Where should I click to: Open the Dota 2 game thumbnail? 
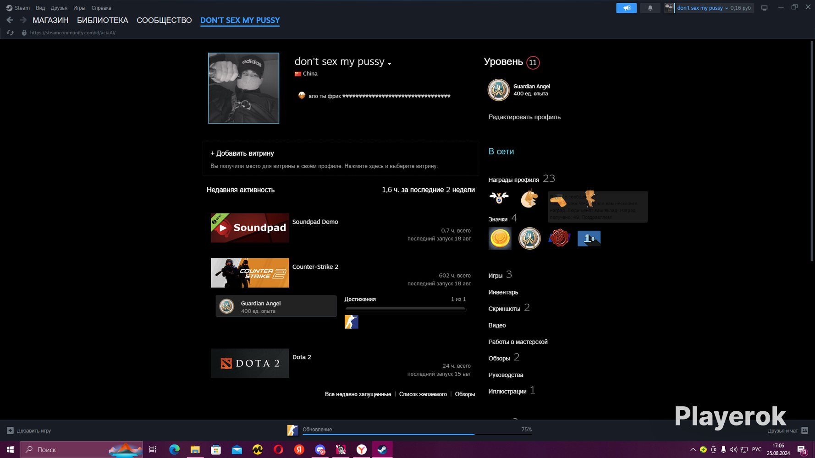[x=250, y=363]
